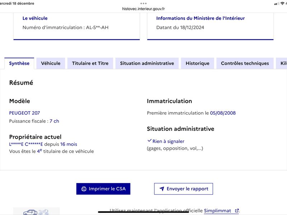The width and height of the screenshot is (287, 215).
Task: Click the Vous êtes le 4e titulaire text
Action: click(51, 151)
